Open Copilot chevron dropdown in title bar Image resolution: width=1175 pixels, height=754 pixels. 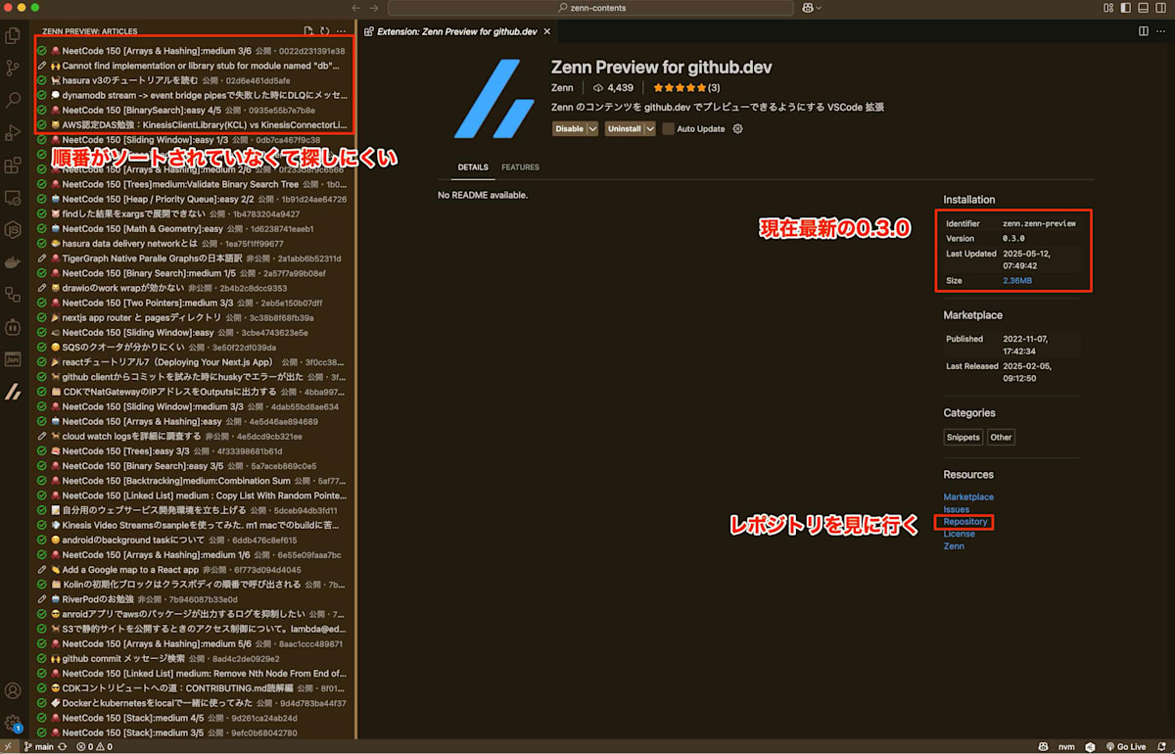pos(819,8)
